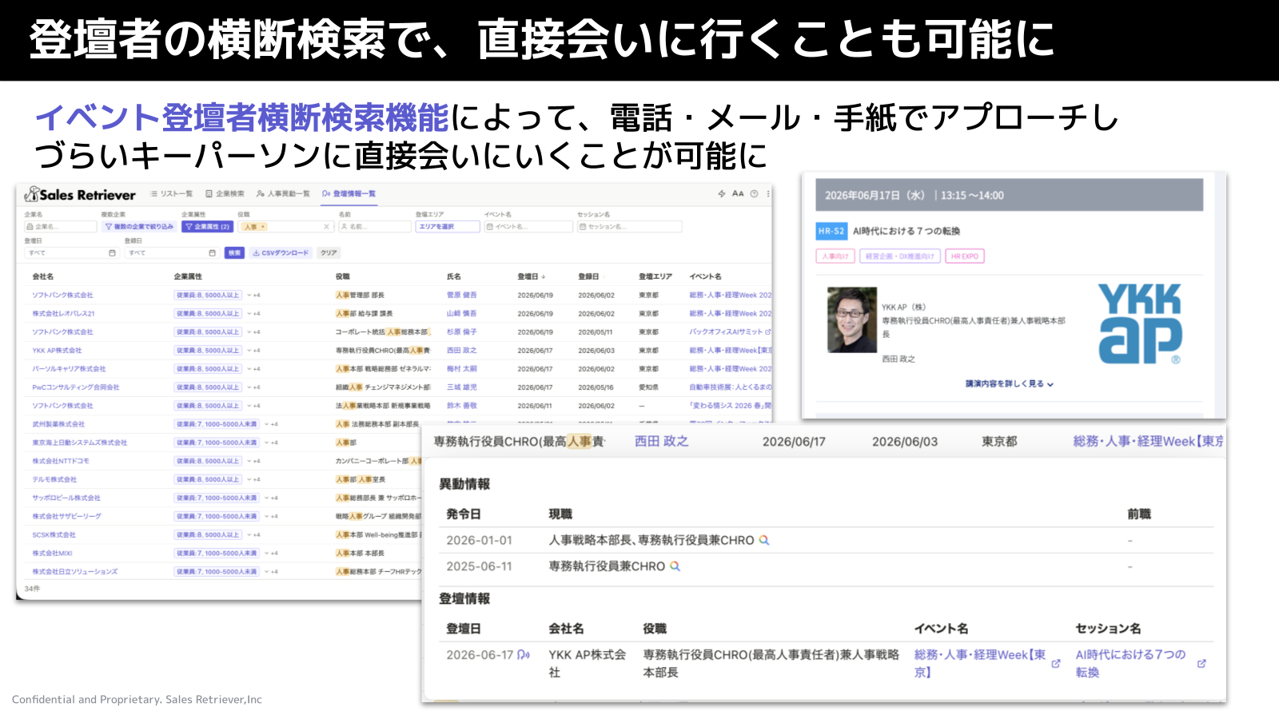This screenshot has height=719, width=1279.
Task: Open the three-dot more menu in the header
Action: point(768,193)
